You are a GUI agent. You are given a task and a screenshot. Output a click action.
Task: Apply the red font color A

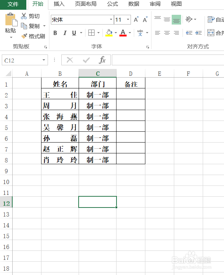[123, 32]
